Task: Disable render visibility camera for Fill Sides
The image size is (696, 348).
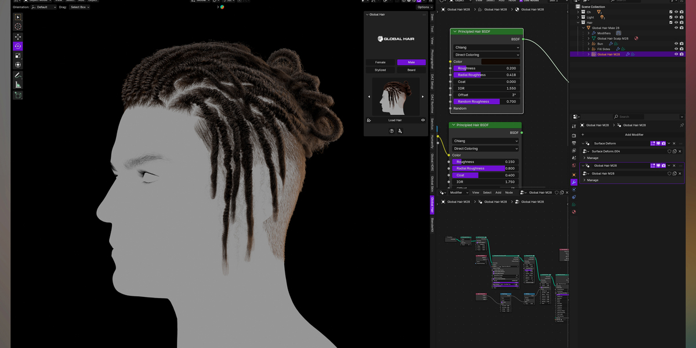Action: [x=681, y=49]
